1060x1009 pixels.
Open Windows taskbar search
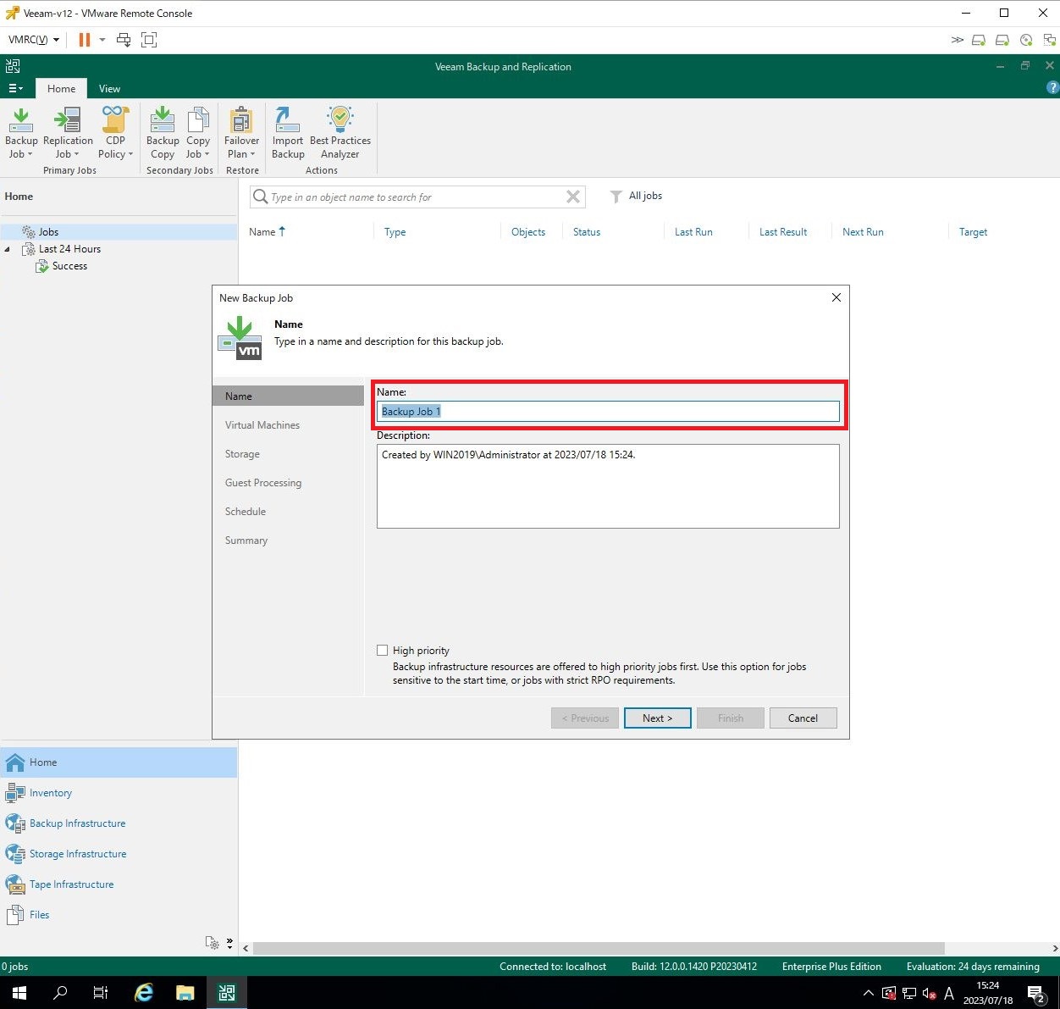tap(59, 993)
